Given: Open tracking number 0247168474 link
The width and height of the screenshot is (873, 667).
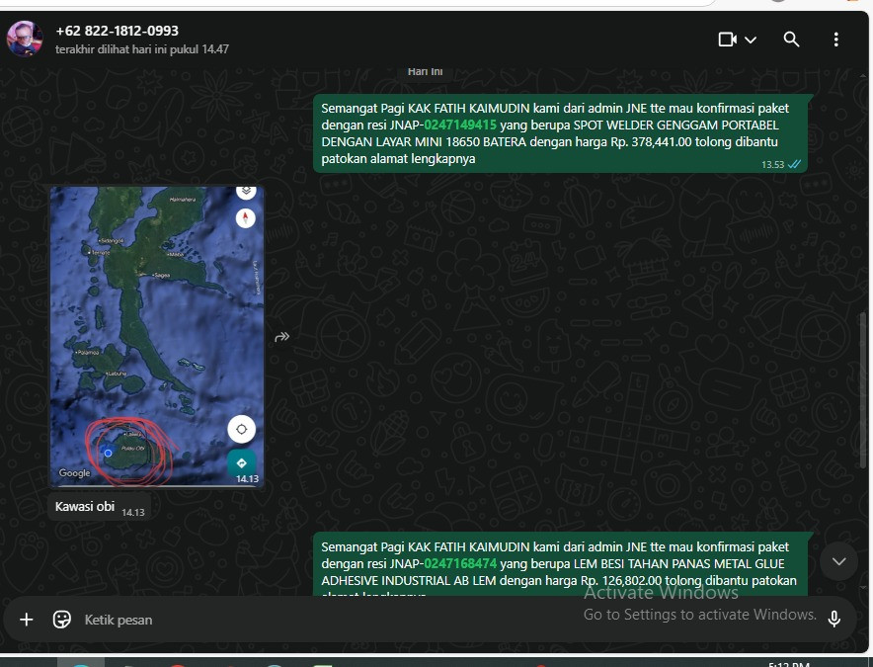Looking at the screenshot, I should point(460,563).
